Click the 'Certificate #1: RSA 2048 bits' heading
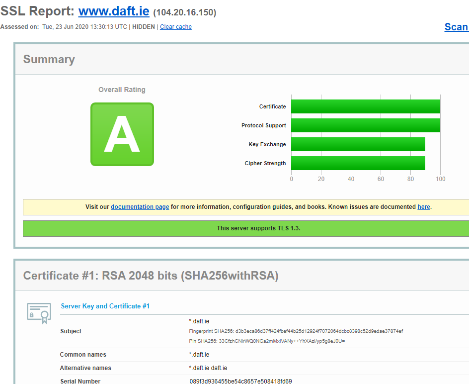 [x=151, y=276]
